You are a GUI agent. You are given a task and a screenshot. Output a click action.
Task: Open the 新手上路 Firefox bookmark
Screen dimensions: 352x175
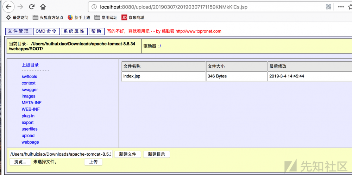click(79, 18)
